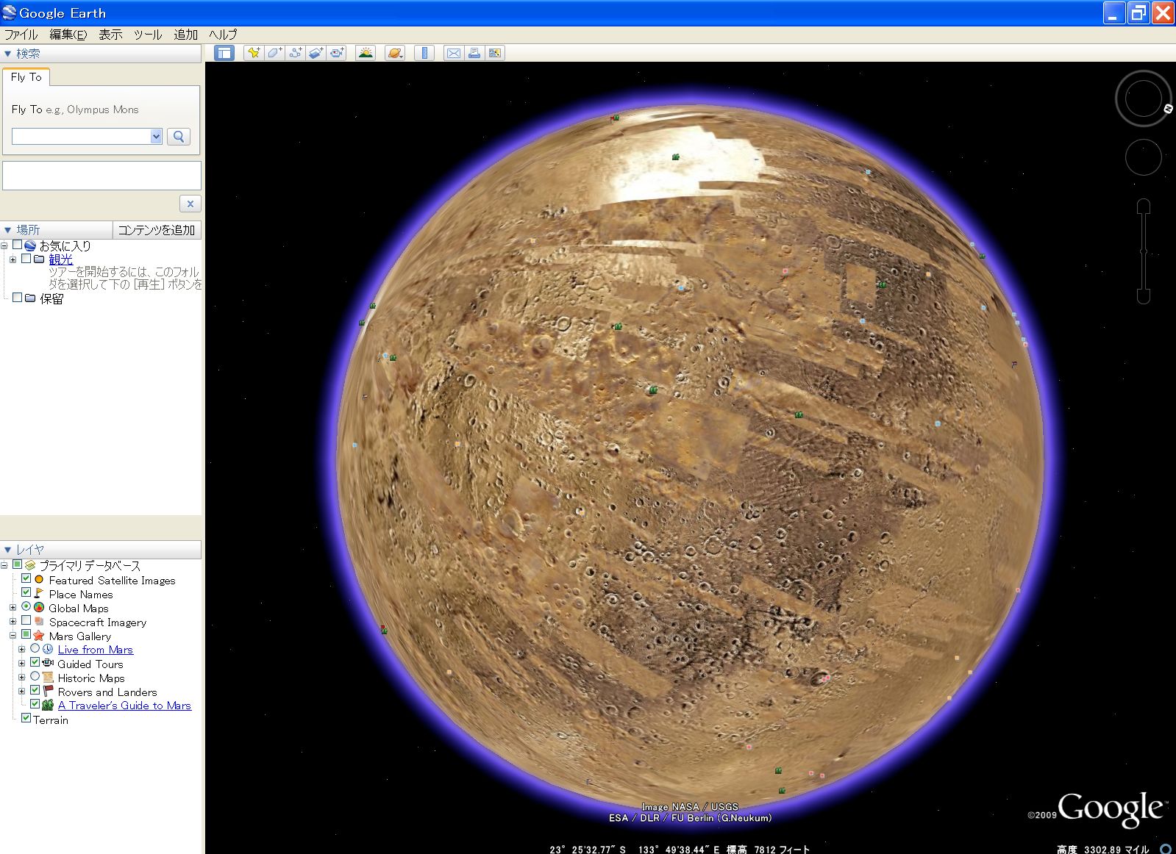
Task: Click the search magnifier button
Action: pyautogui.click(x=179, y=137)
